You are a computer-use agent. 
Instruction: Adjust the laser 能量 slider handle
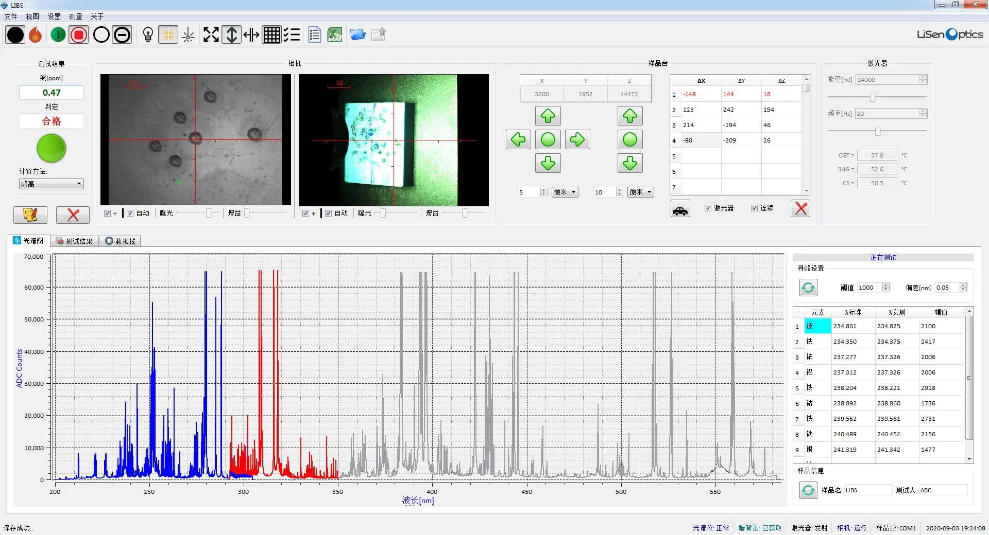(872, 97)
